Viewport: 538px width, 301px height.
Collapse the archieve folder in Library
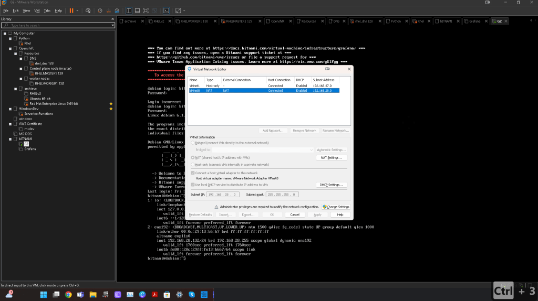[x=15, y=89]
